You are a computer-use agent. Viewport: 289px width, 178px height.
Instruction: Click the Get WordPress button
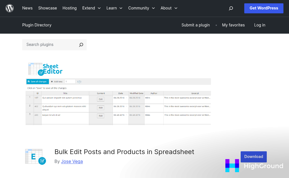pyautogui.click(x=263, y=8)
